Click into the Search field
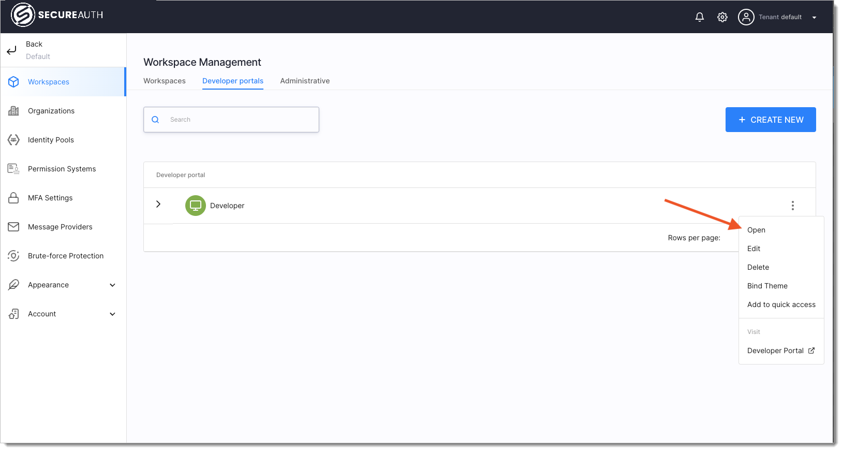842x451 pixels. pos(231,120)
